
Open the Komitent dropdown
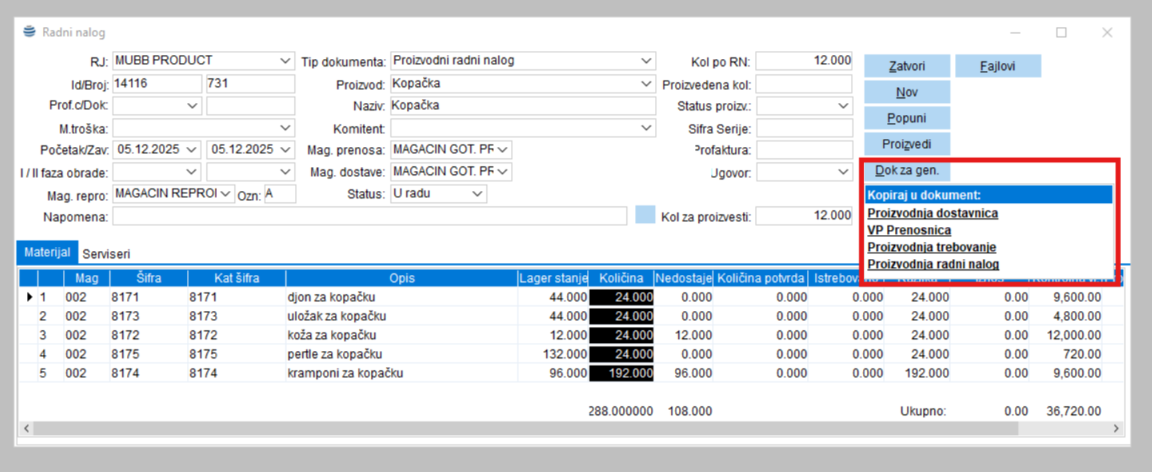[646, 128]
